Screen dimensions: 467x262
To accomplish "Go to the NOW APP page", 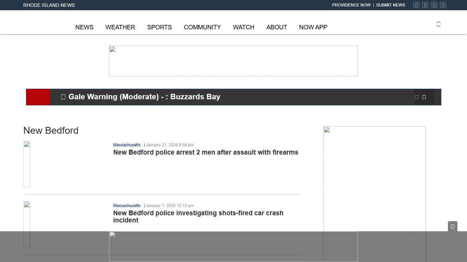I will point(313,27).
